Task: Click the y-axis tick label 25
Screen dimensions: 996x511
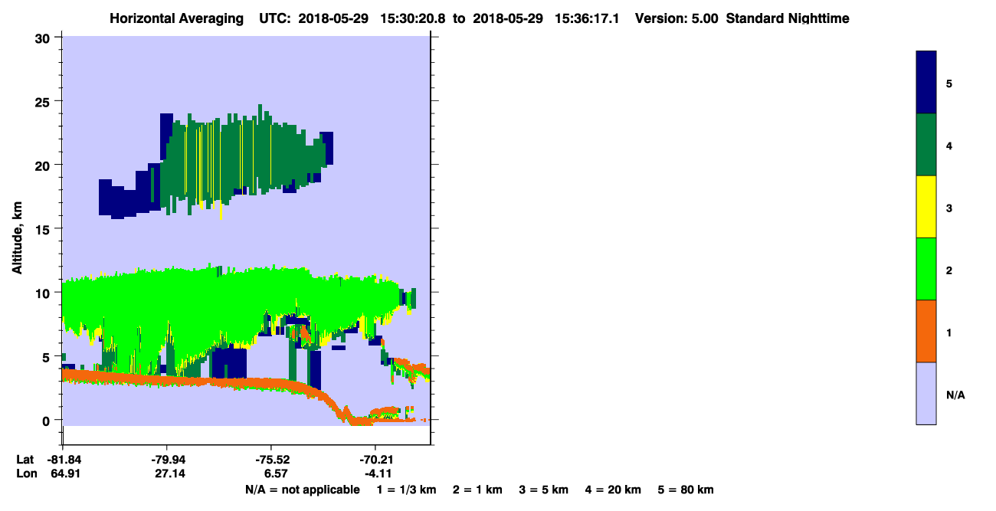Action: tap(44, 101)
